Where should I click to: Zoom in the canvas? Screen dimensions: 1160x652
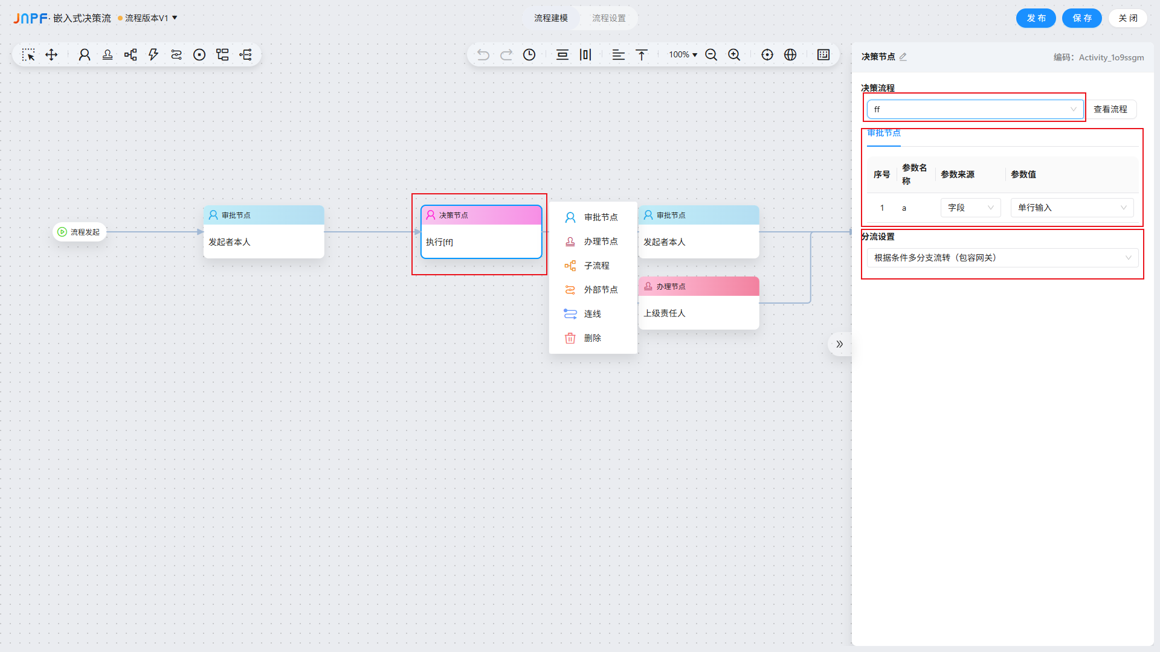(734, 55)
